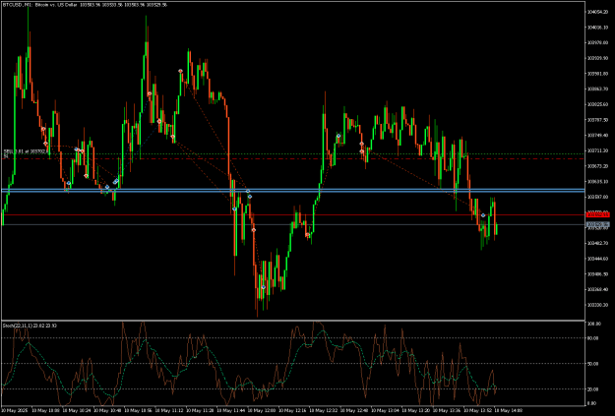This screenshot has height=416, width=615.
Task: Select the green dotted horizontal line
Action: coord(293,154)
